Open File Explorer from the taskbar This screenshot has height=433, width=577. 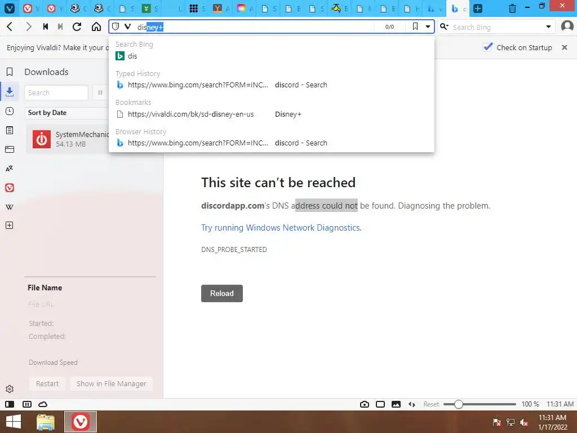(46, 422)
